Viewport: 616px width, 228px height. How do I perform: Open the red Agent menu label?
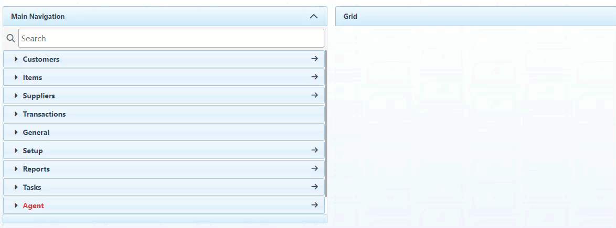pos(33,206)
